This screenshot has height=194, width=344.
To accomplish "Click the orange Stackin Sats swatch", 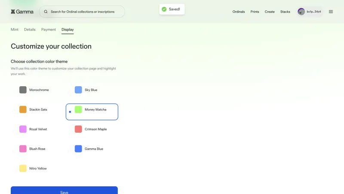I will click(x=23, y=110).
